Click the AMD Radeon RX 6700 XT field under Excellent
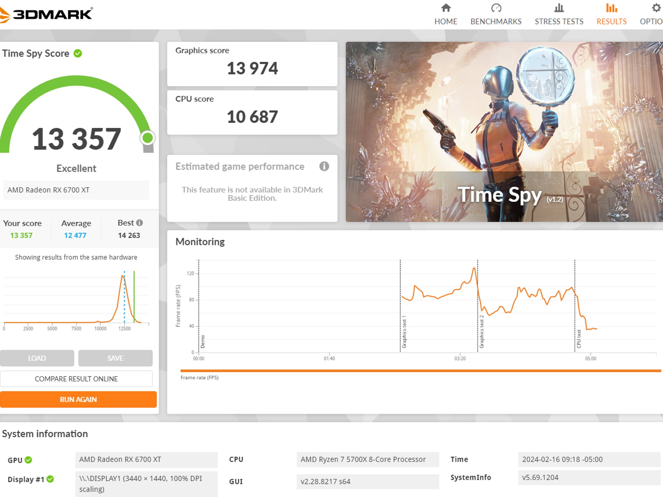Screen dimensions: 663x497 (76, 190)
